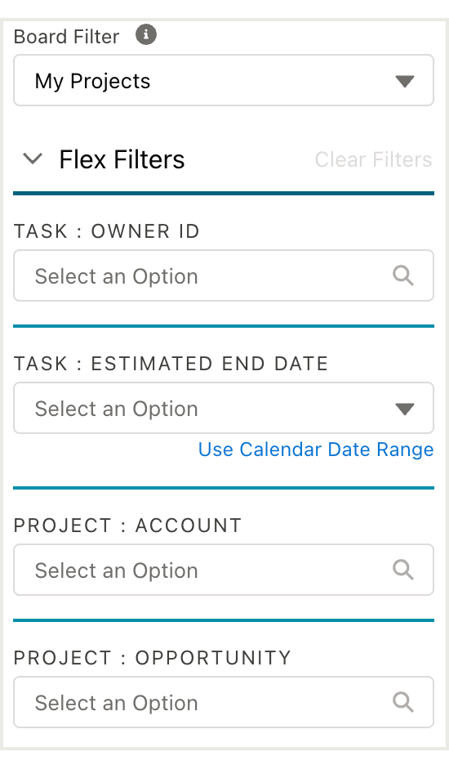The height and width of the screenshot is (765, 449).
Task: Collapse the Flex Filters section chevron
Action: [x=33, y=159]
